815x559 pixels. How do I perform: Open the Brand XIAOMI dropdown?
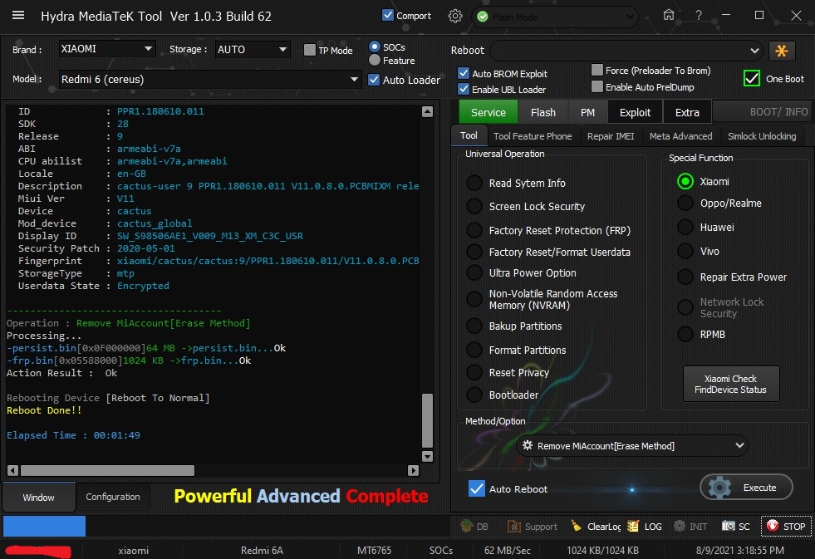click(106, 49)
